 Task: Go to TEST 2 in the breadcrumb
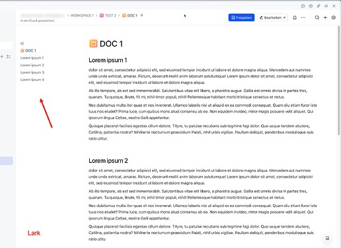point(110,15)
